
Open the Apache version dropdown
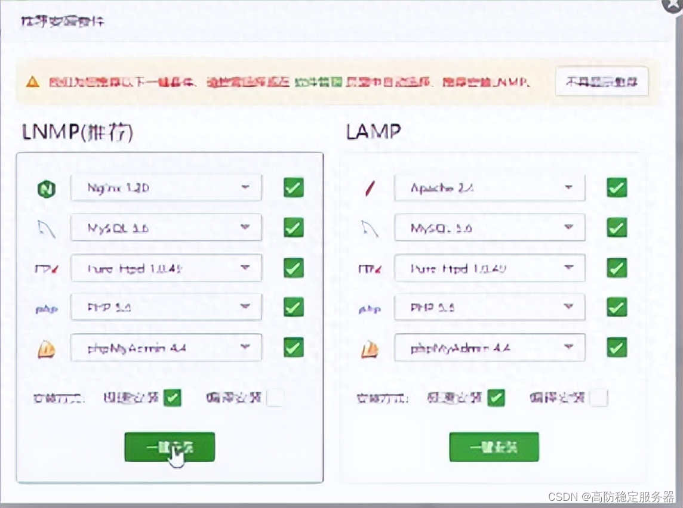(x=490, y=187)
